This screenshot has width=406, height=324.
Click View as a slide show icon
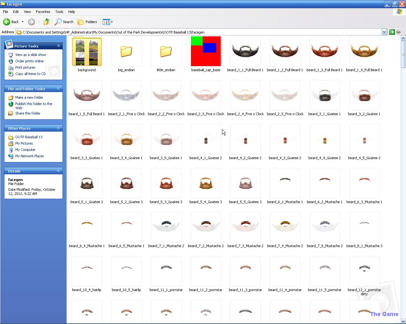coord(11,55)
